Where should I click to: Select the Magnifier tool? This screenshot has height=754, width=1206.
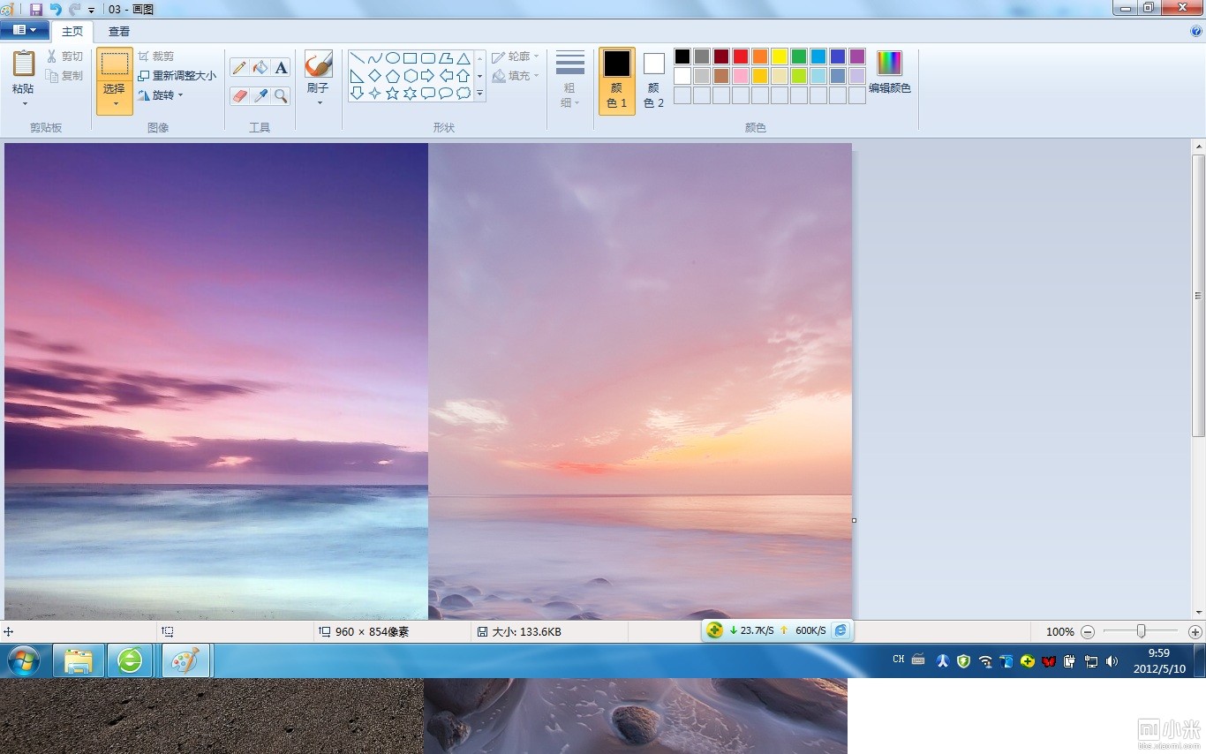click(281, 96)
